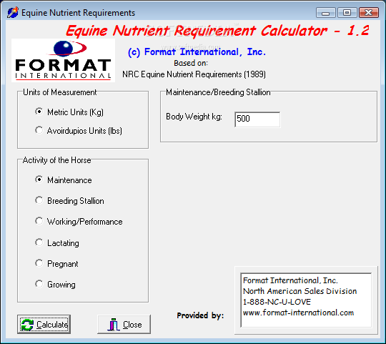This screenshot has height=344, width=386.
Task: Click the 'Body Weight kg:' label
Action: (194, 117)
